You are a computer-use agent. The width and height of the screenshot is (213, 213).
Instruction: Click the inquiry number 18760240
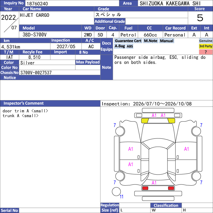pyautogui.click(x=37, y=3)
